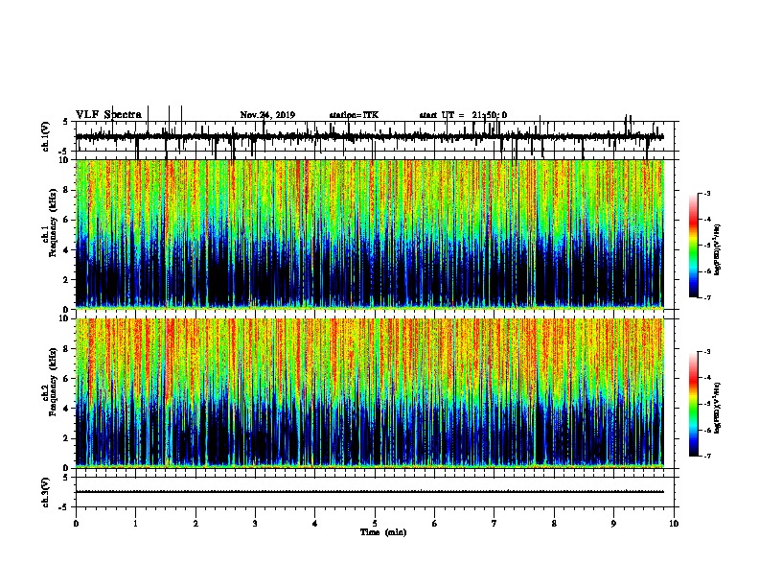This screenshot has height=587, width=759.
Task: Click the "2" tick on the time axis
Action: pos(195,524)
